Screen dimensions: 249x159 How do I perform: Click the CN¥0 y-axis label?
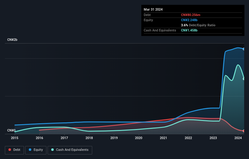pos(12,130)
